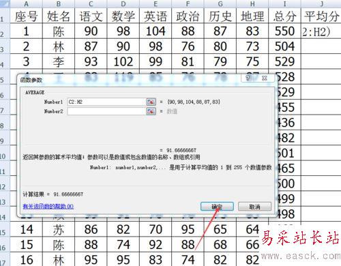Click the 数学 header cell
The width and height of the screenshot is (341, 266).
(x=123, y=16)
